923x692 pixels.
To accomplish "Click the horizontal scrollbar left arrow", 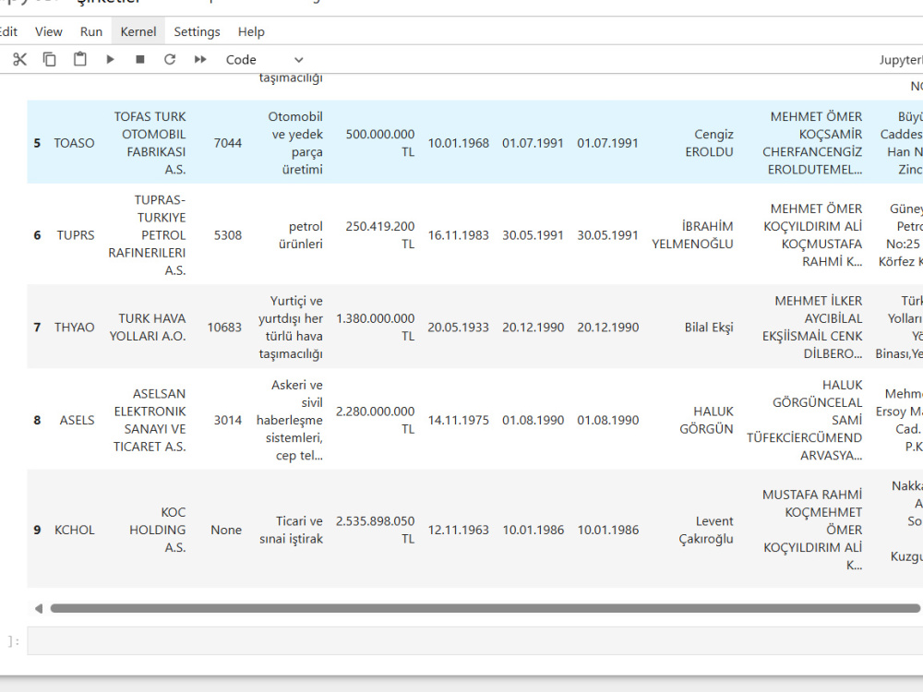I will point(38,608).
